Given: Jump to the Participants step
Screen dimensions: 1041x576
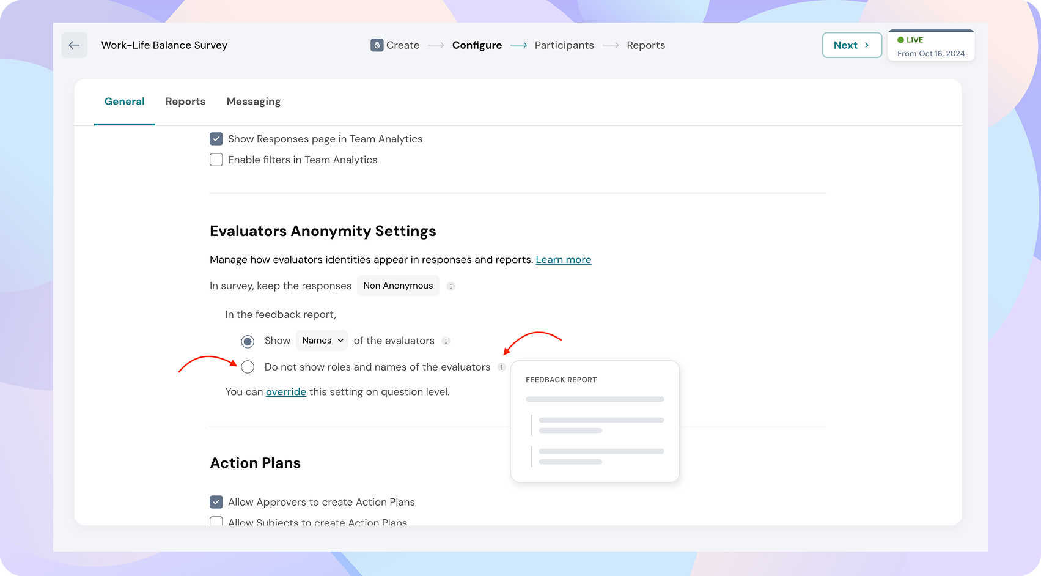Looking at the screenshot, I should 564,45.
